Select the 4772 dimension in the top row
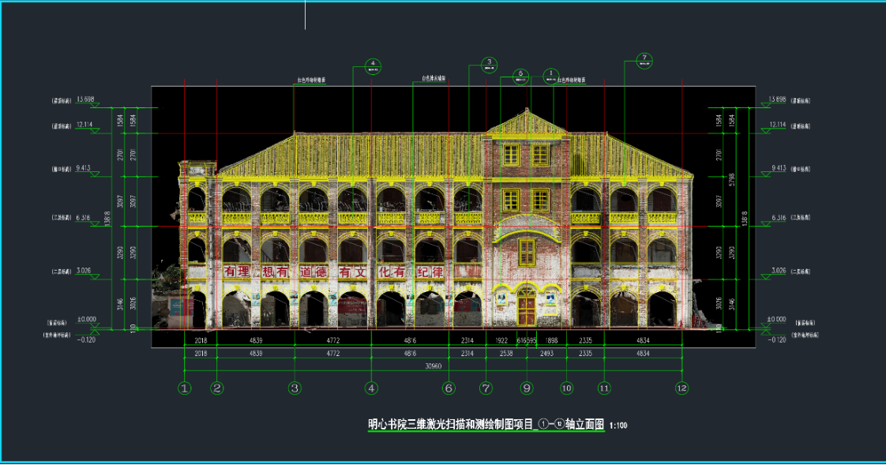The image size is (886, 465). pyautogui.click(x=332, y=341)
